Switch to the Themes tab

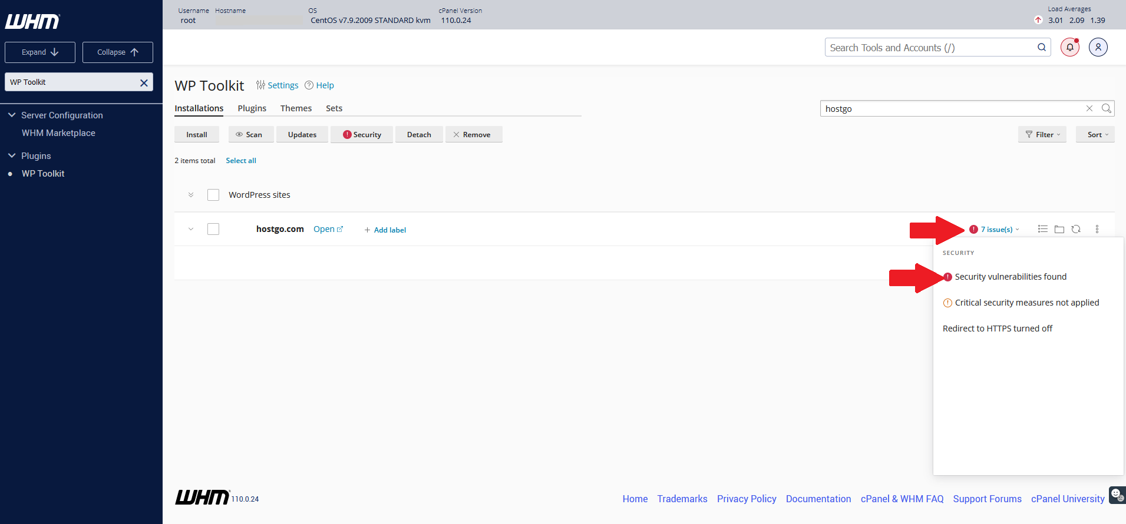[x=296, y=108]
